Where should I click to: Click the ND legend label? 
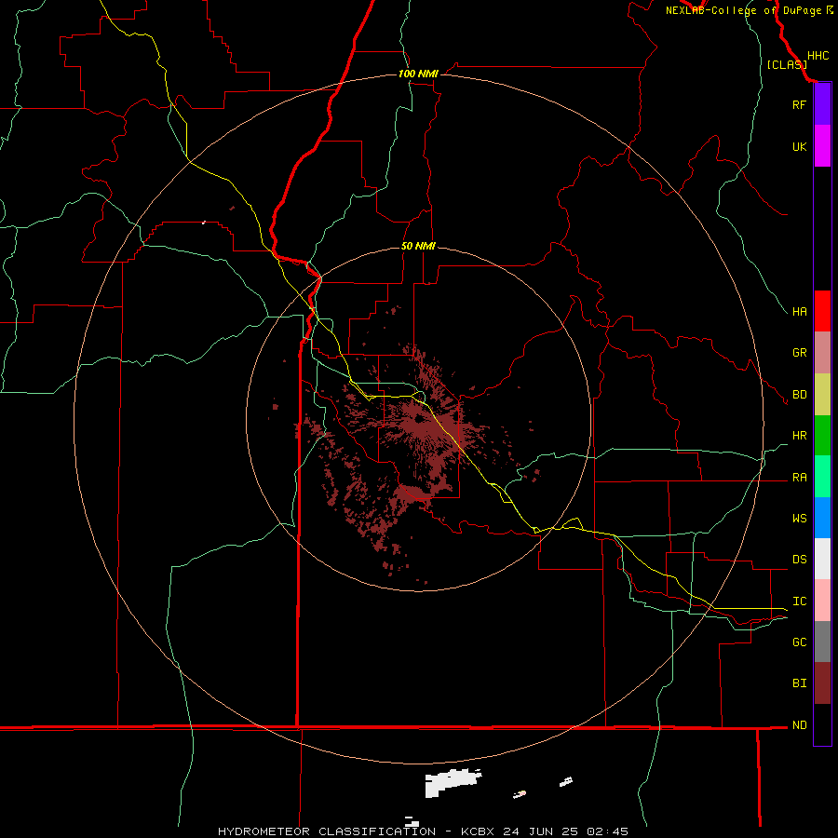(x=799, y=724)
